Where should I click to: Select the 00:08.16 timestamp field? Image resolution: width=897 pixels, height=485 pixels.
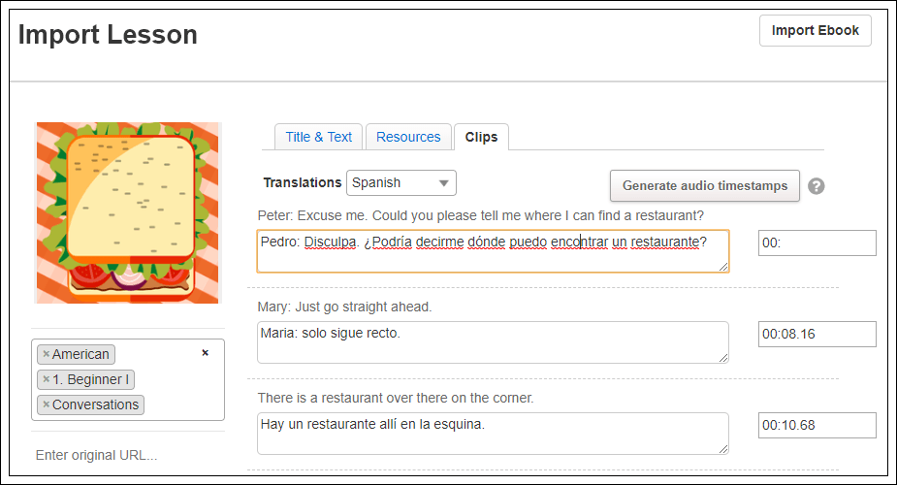(817, 334)
